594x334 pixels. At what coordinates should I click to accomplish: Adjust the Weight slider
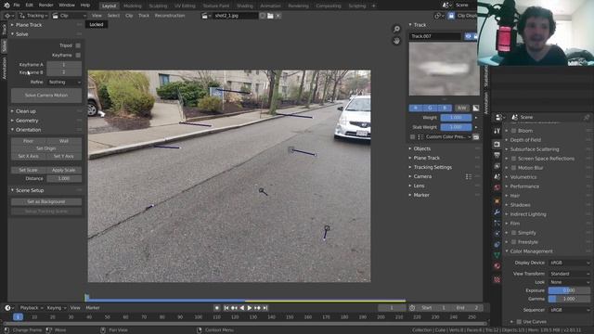click(456, 118)
